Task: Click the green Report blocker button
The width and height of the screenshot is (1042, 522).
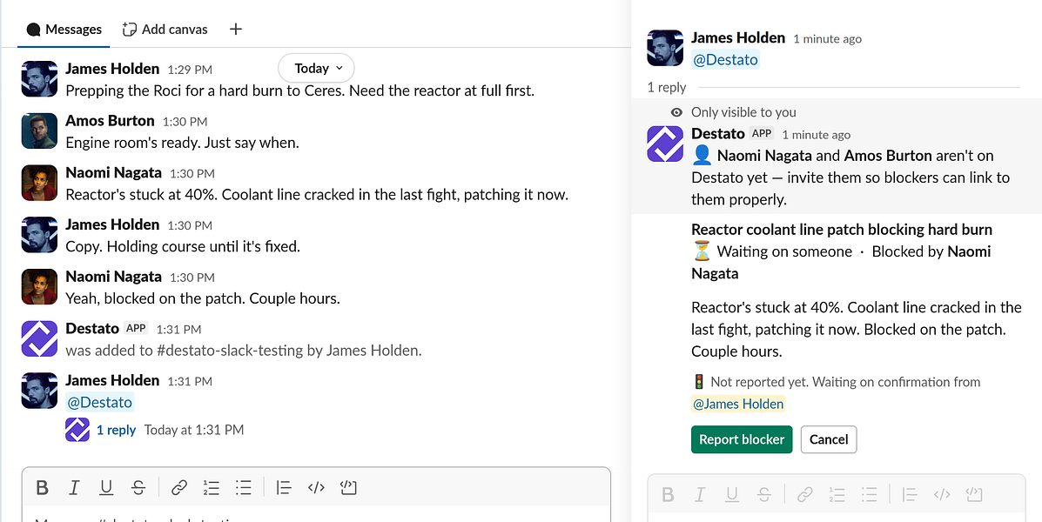Action: pos(742,439)
